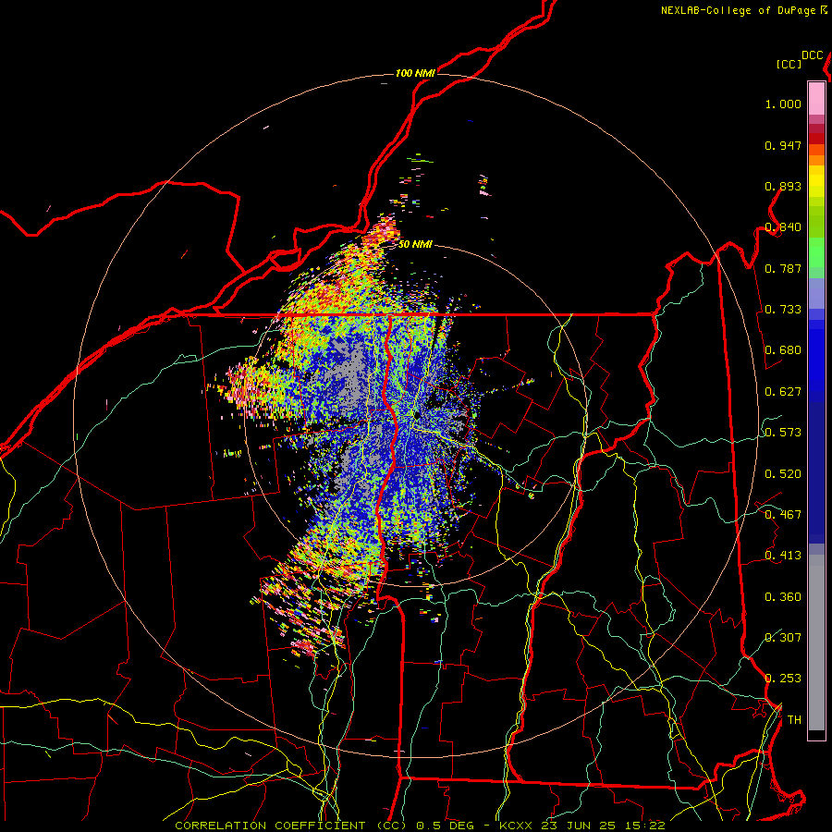Select the 0.253 scale value
832x832 pixels.
click(783, 679)
